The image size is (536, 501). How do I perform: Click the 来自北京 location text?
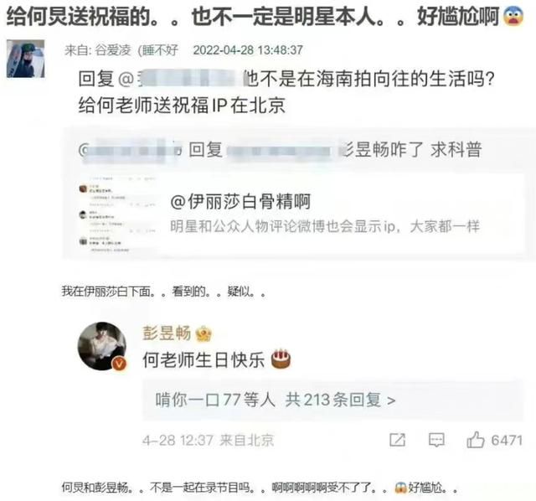click(x=247, y=440)
